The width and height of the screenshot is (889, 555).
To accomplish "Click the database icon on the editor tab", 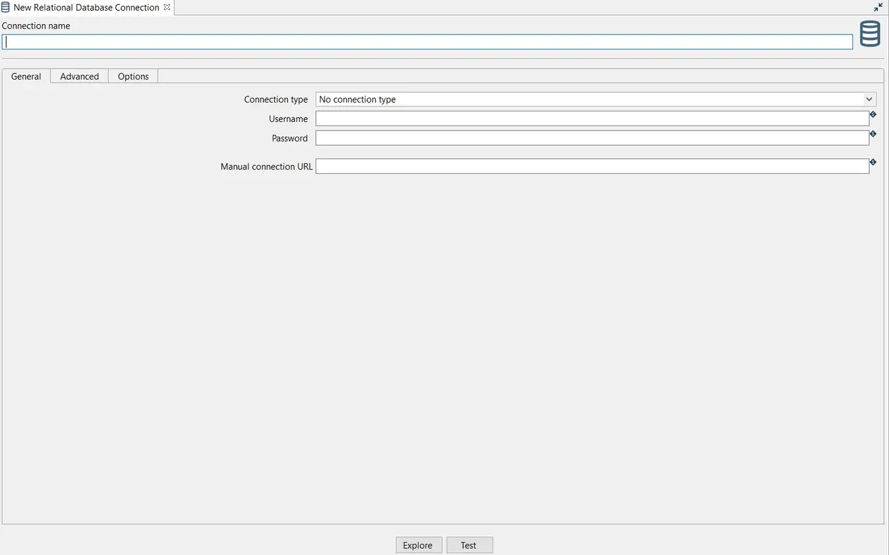I will click(6, 7).
